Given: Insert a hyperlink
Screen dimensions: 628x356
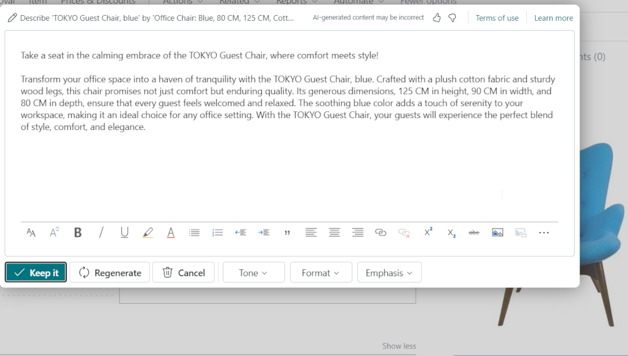Looking at the screenshot, I should point(381,232).
